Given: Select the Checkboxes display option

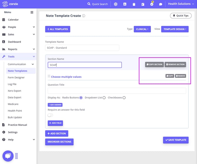Looking at the screenshot, I should pos(124,98).
